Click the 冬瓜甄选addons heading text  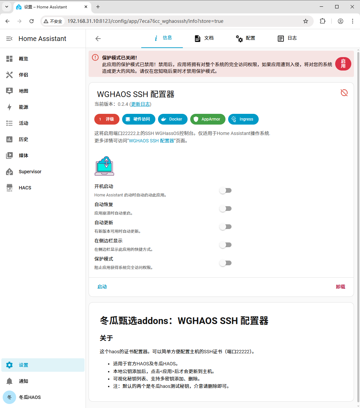[184, 321]
